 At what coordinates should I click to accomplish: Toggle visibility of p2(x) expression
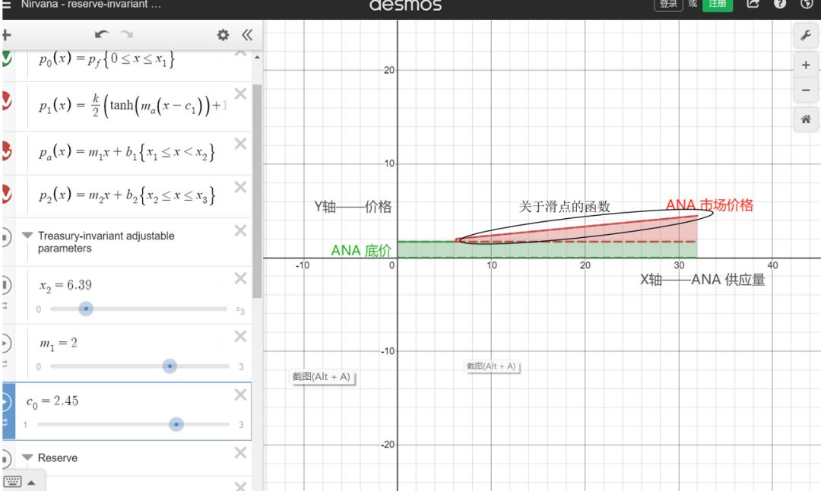coord(6,194)
